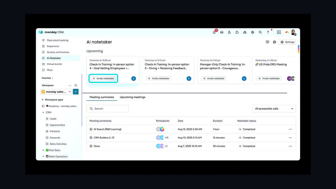Switch to Meeting summaries tab
The height and width of the screenshot is (189, 336).
click(x=102, y=97)
